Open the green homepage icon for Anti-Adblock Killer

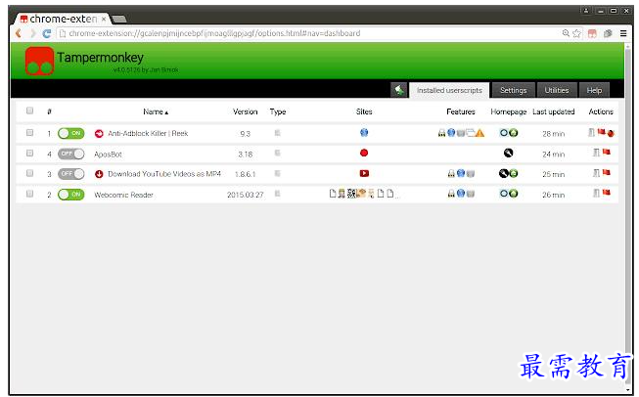pos(514,133)
